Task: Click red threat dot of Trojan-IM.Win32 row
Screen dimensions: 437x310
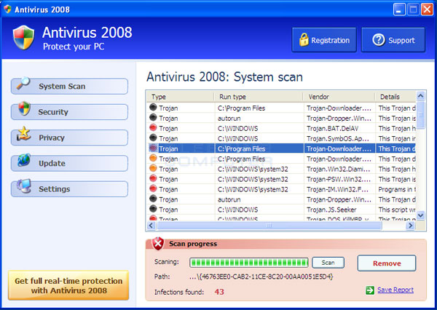Action: click(x=153, y=188)
